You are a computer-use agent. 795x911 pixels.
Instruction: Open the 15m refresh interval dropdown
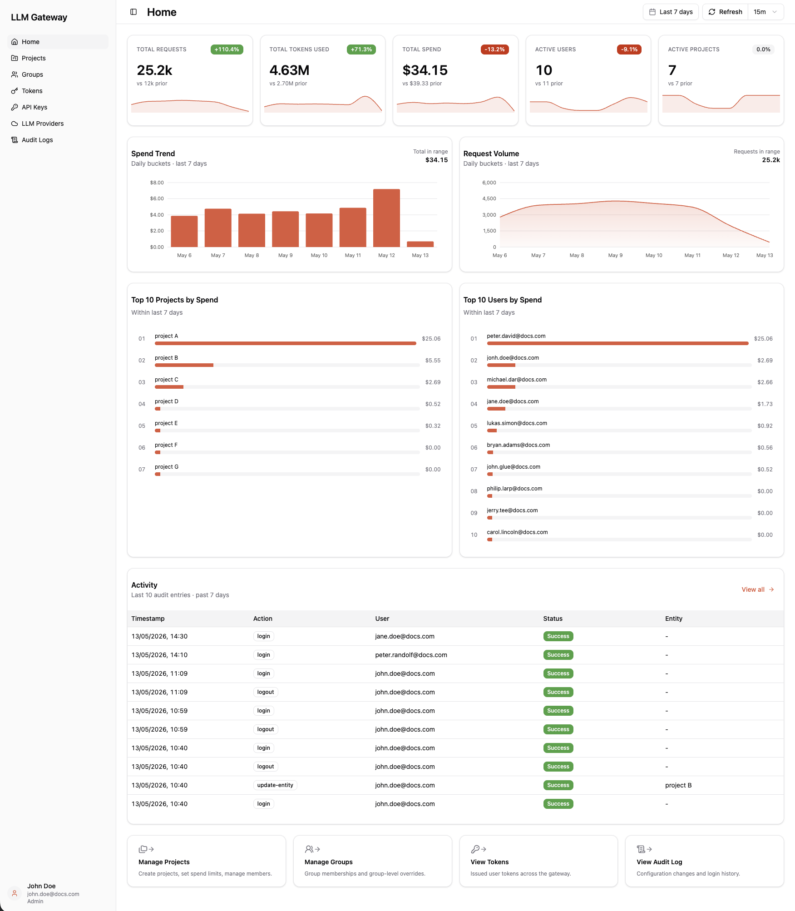click(765, 12)
